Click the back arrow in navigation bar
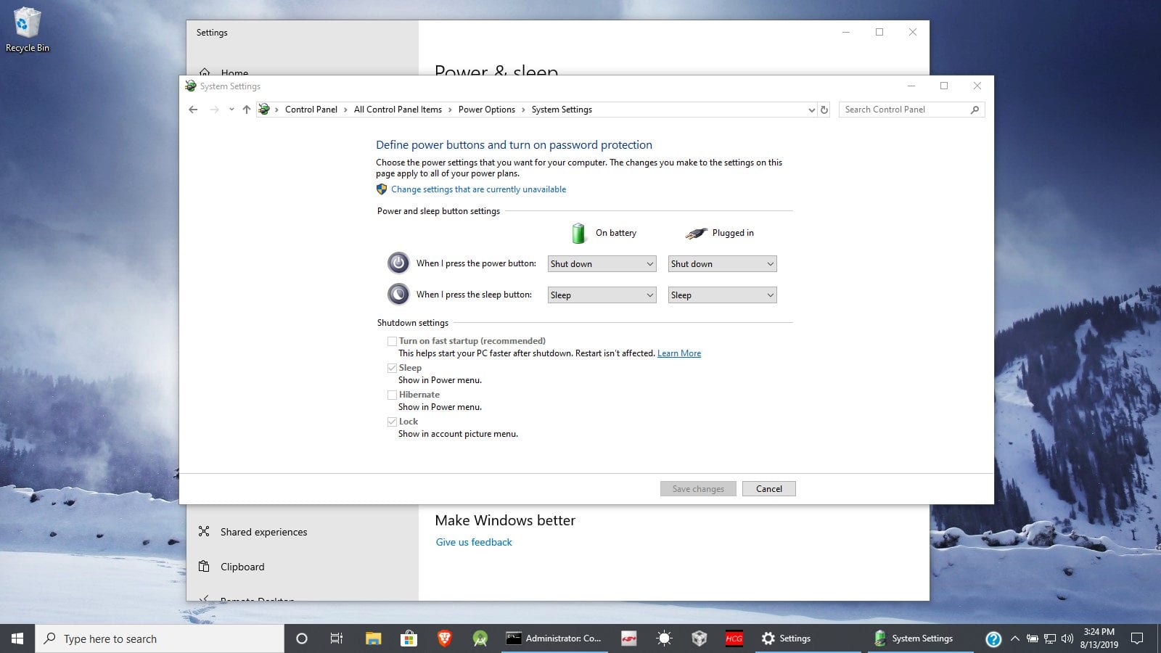Viewport: 1161px width, 653px height. coord(193,110)
